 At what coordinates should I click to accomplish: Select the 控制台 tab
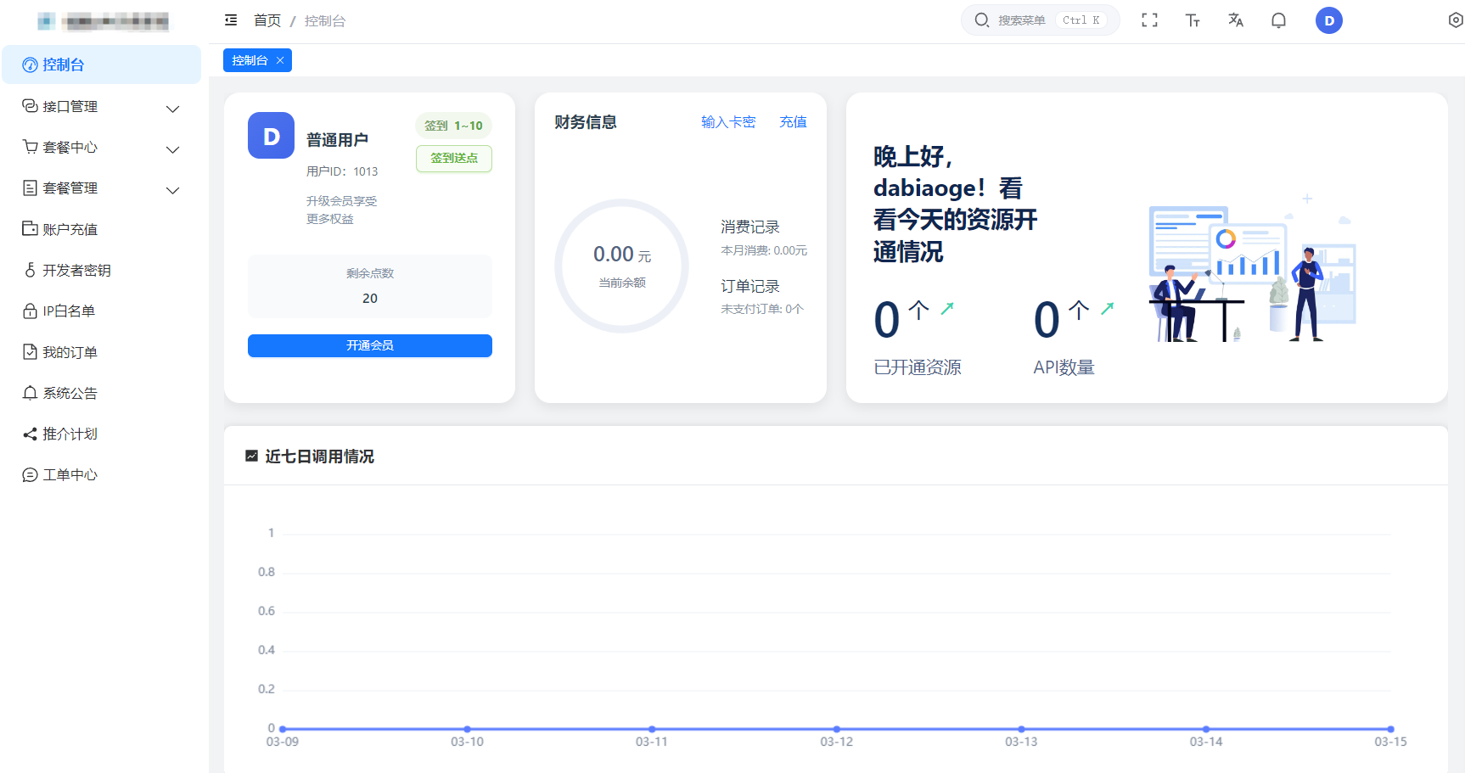(x=251, y=60)
